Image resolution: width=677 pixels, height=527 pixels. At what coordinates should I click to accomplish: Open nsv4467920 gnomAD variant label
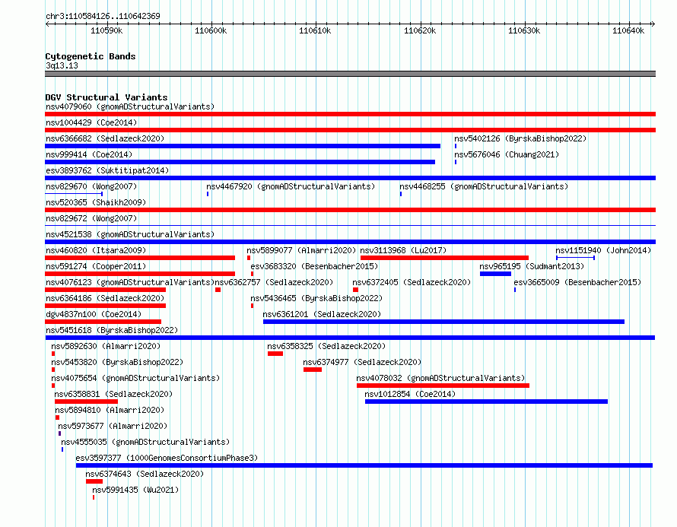point(291,186)
